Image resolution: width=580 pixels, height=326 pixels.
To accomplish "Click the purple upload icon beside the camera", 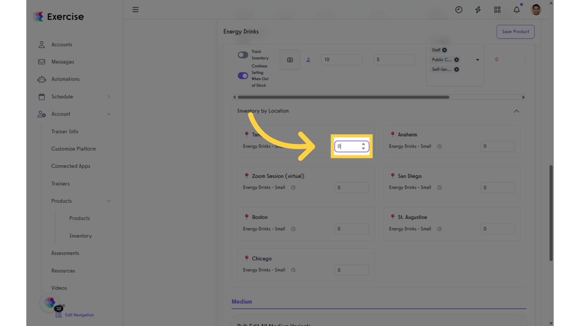I will pyautogui.click(x=308, y=59).
